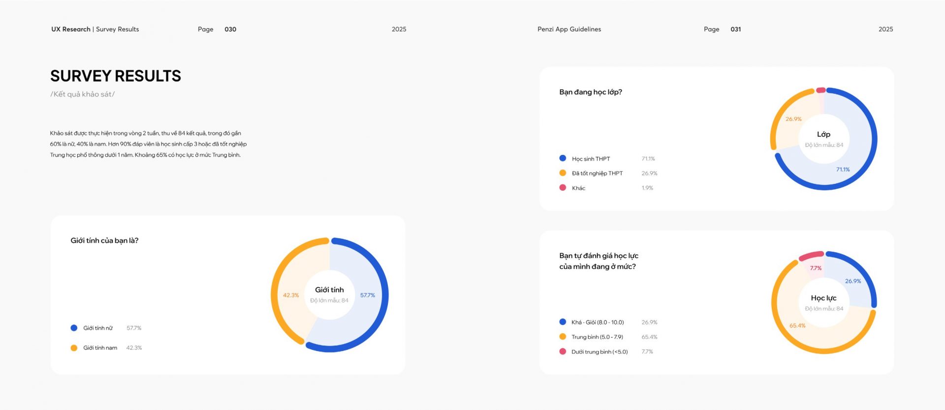This screenshot has width=945, height=410.
Task: Click the SURVEY RESULTS heading
Action: 116,76
